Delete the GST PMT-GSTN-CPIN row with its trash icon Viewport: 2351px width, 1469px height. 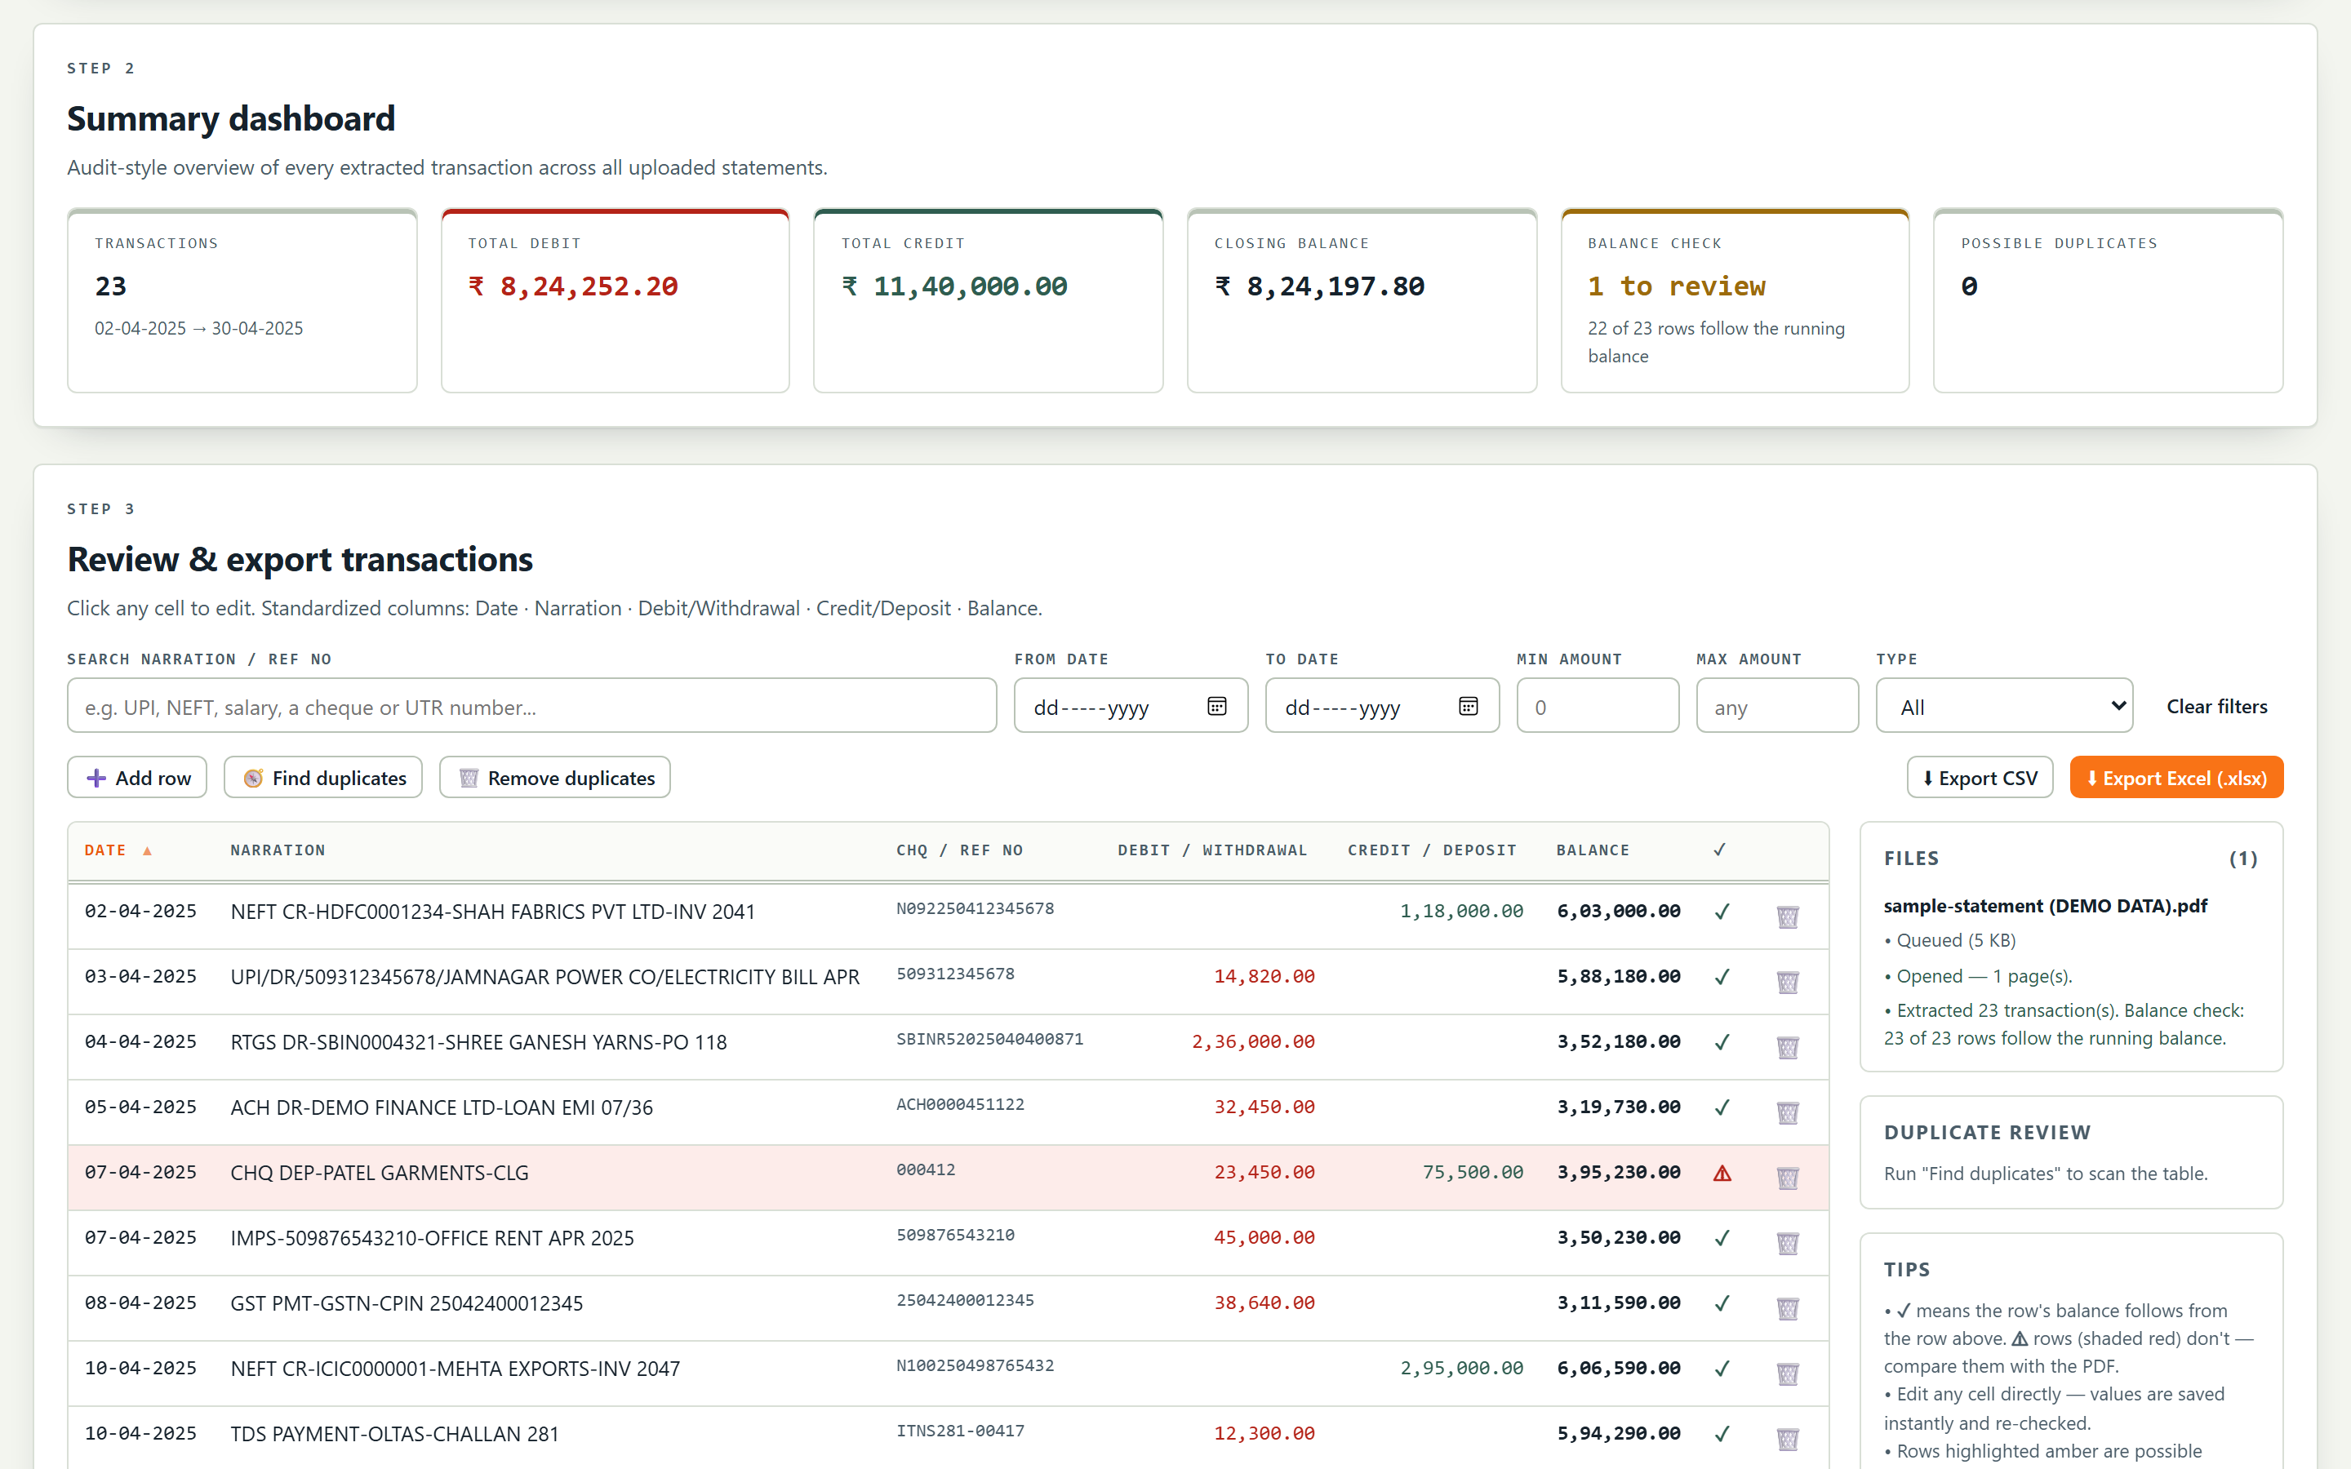pyautogui.click(x=1788, y=1307)
